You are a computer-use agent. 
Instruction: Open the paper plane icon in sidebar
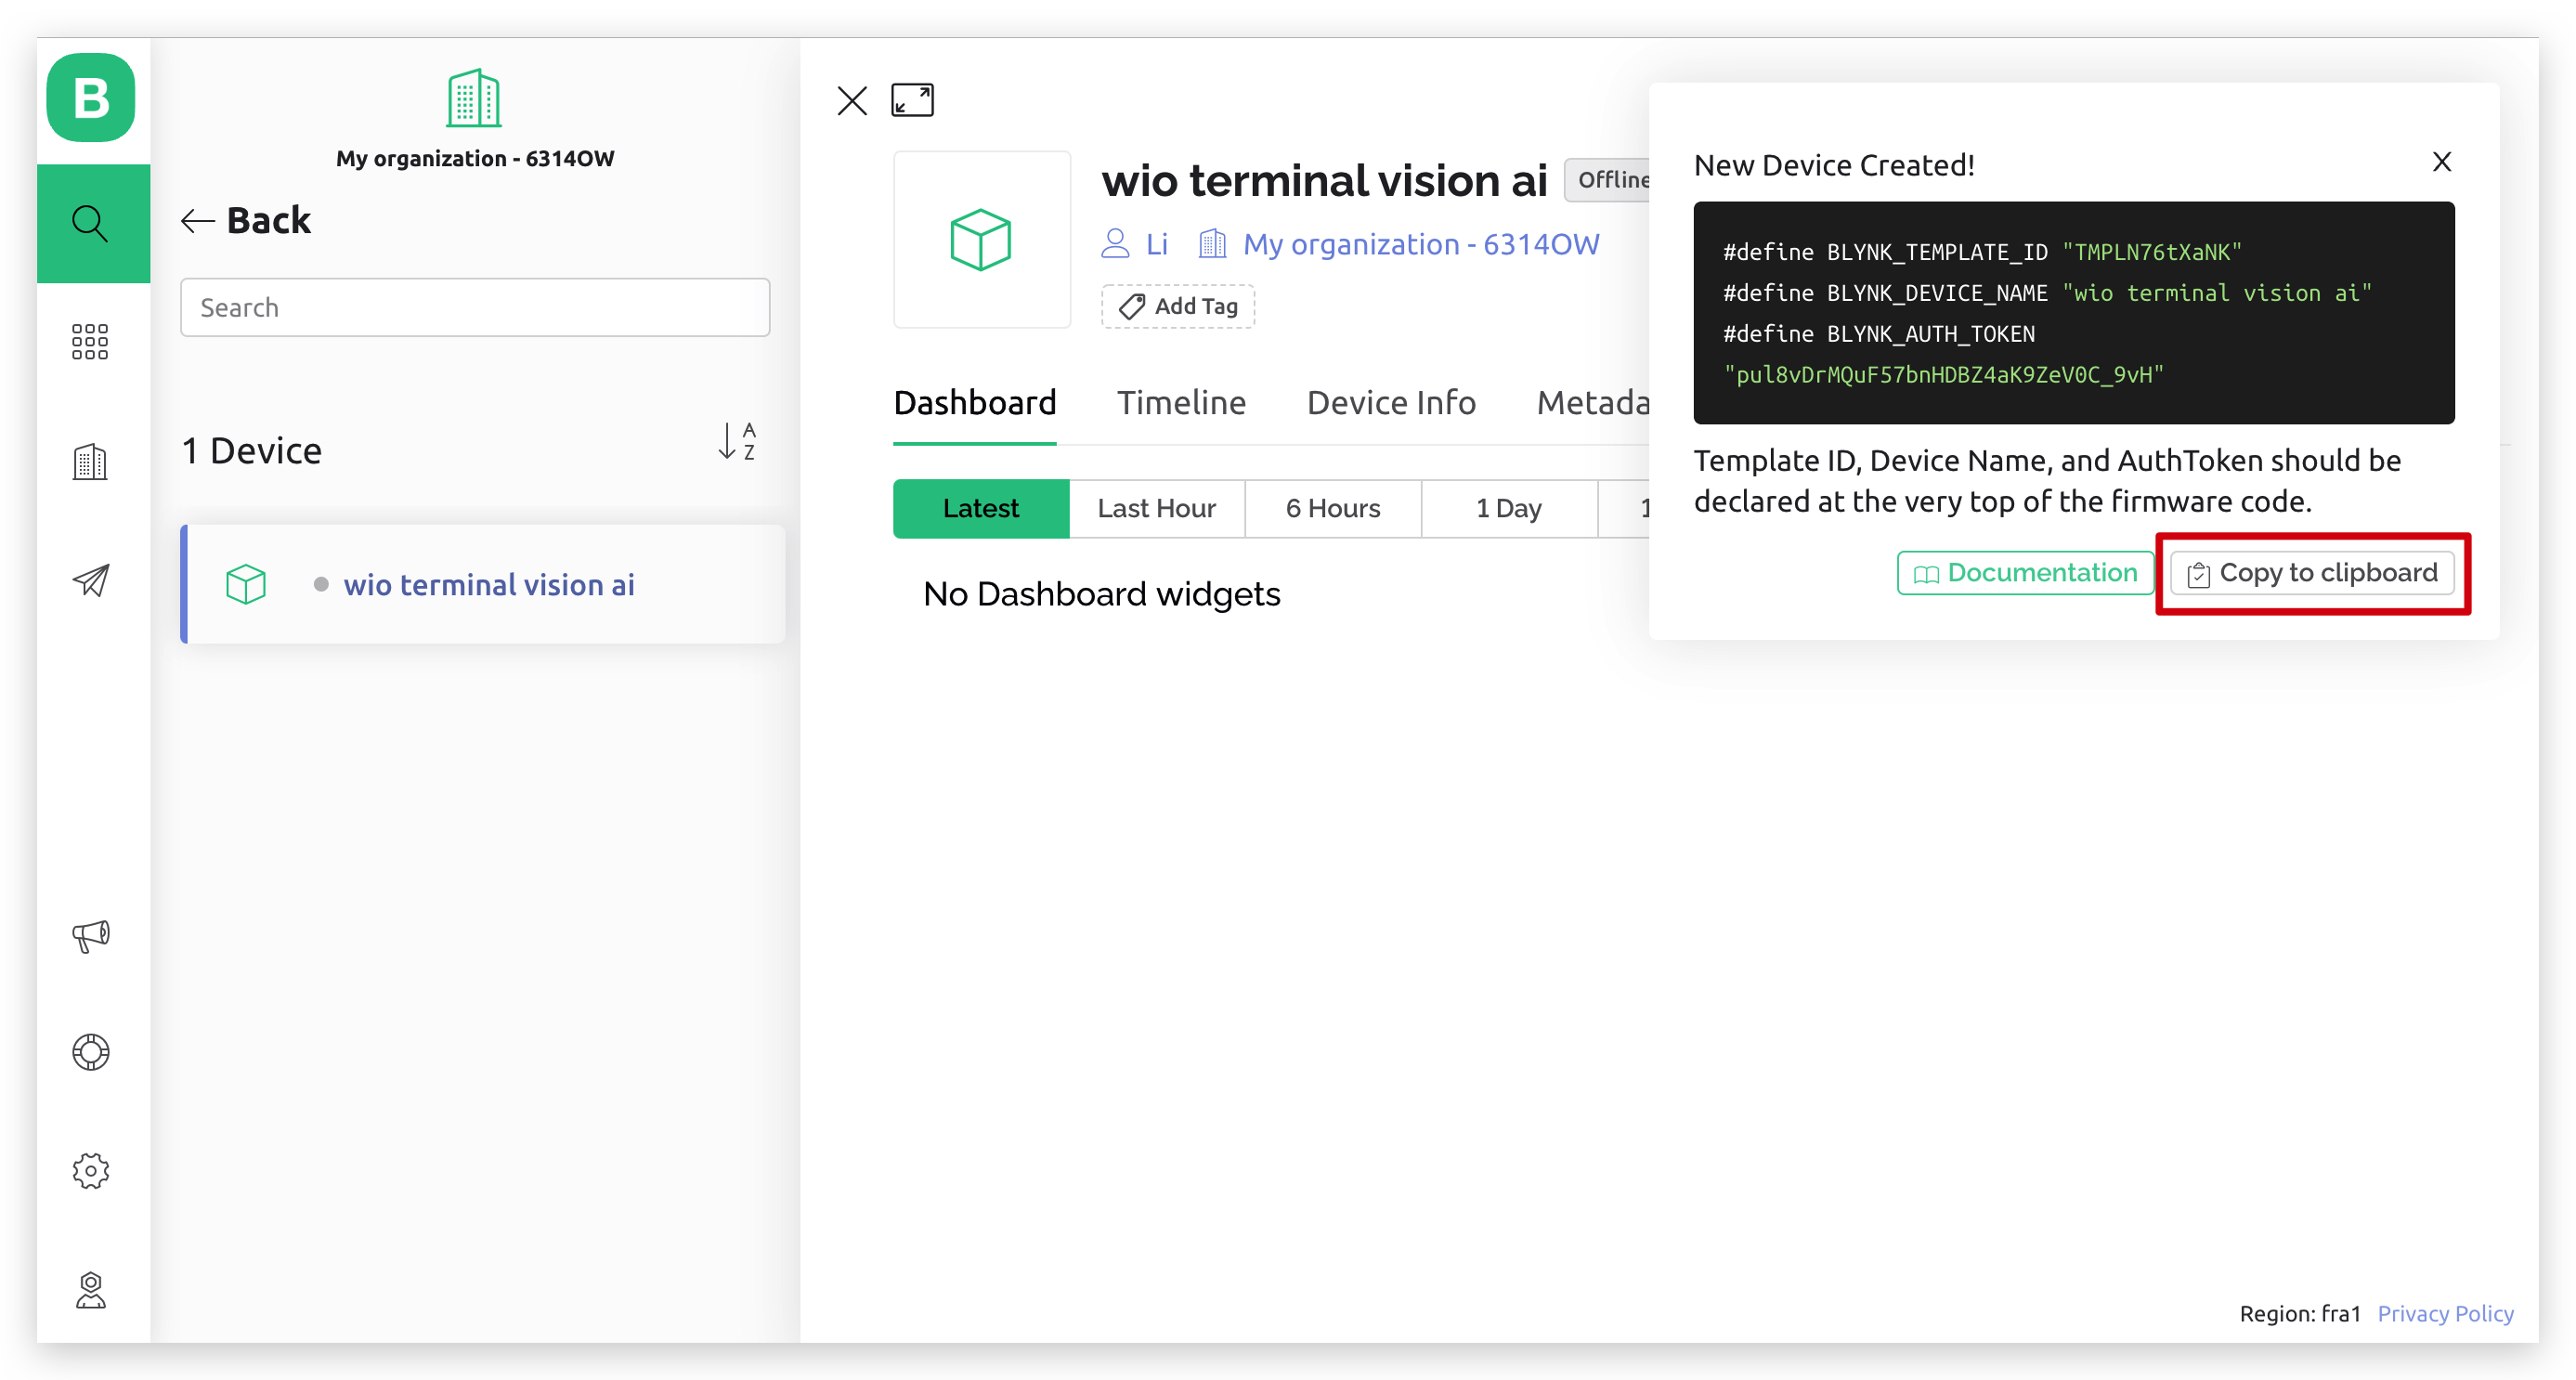pyautogui.click(x=91, y=580)
